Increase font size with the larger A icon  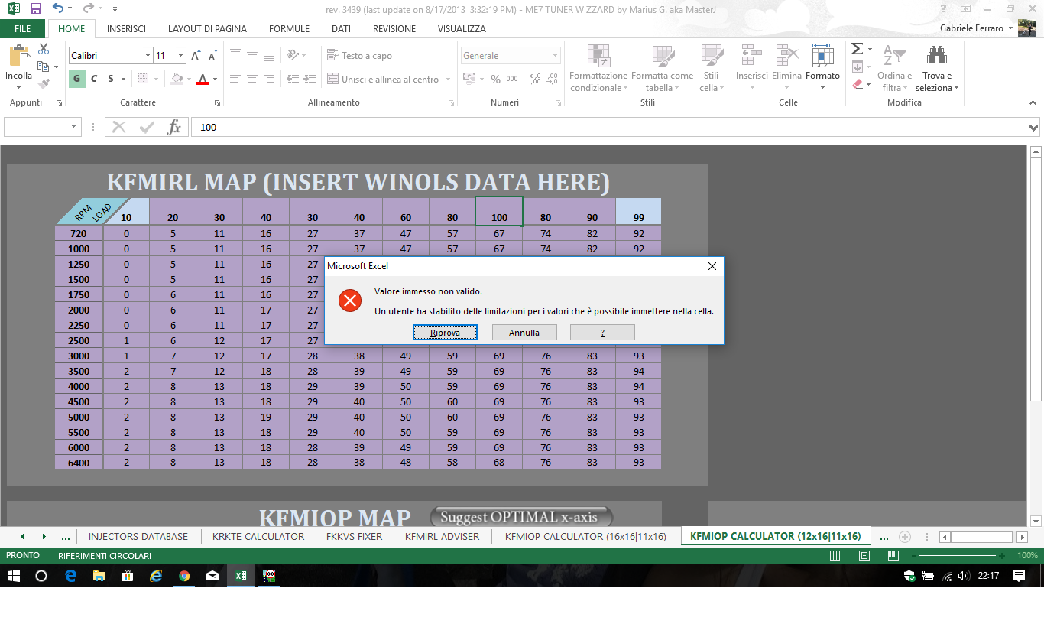(196, 56)
